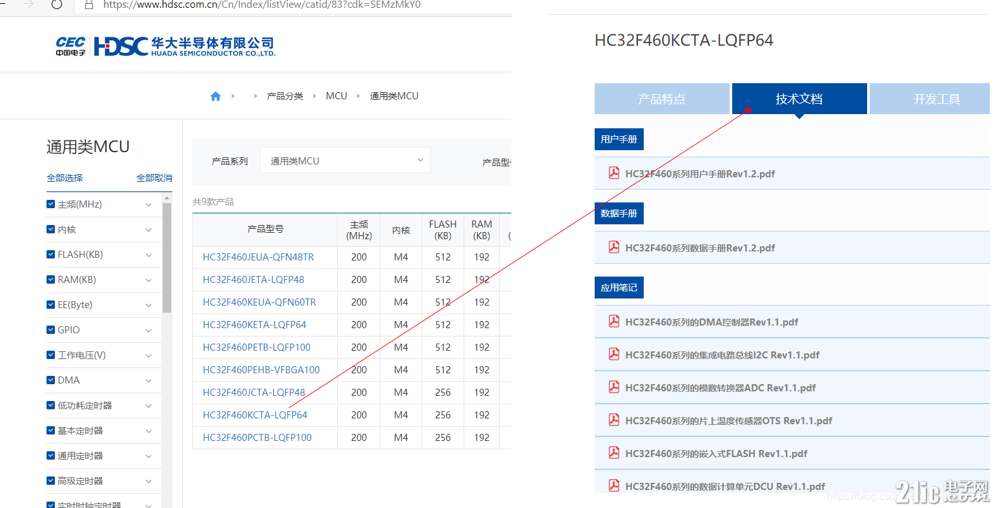Click the 用户手册 section label
Image resolution: width=995 pixels, height=508 pixels.
(x=619, y=139)
